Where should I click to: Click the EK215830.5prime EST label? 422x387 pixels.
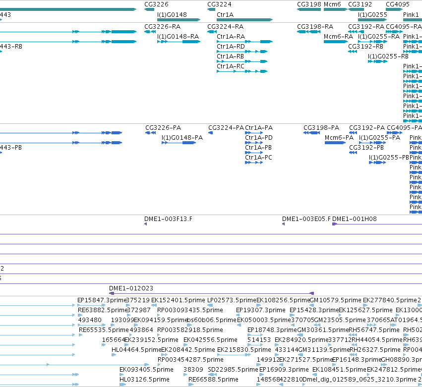[x=244, y=350]
